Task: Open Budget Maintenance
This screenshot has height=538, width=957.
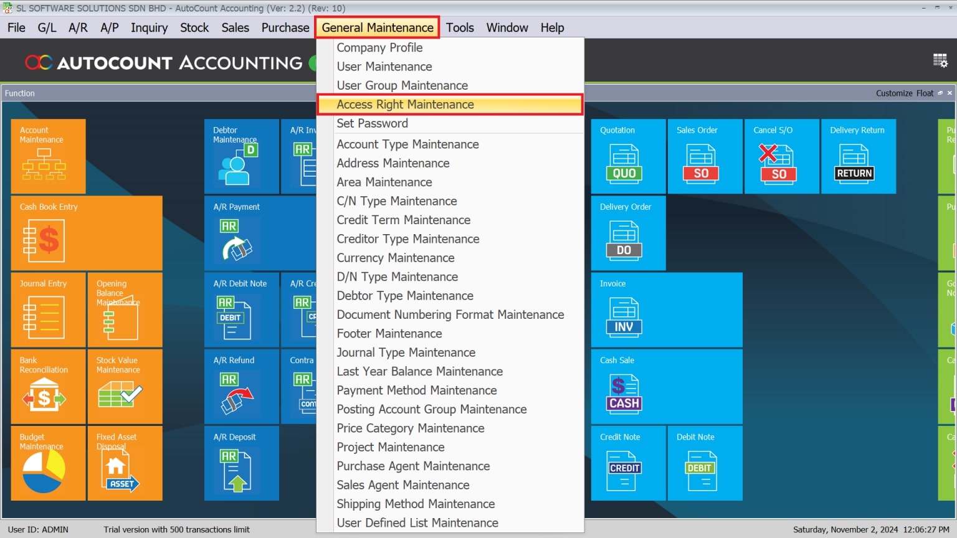Action: [48, 463]
